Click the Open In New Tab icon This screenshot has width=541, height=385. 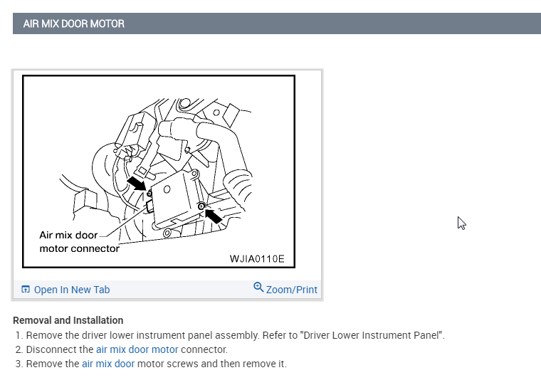pyautogui.click(x=26, y=289)
